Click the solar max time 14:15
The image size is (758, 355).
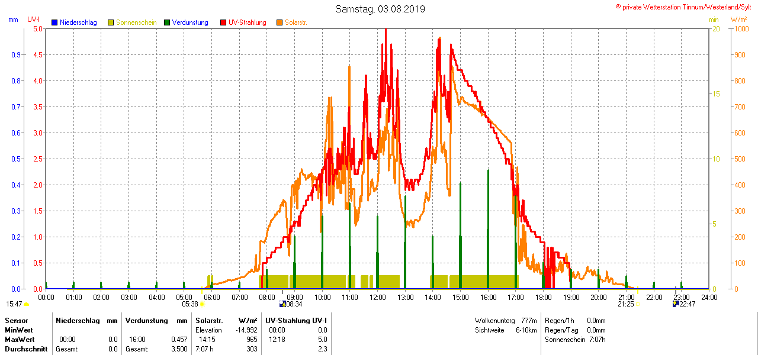207,340
